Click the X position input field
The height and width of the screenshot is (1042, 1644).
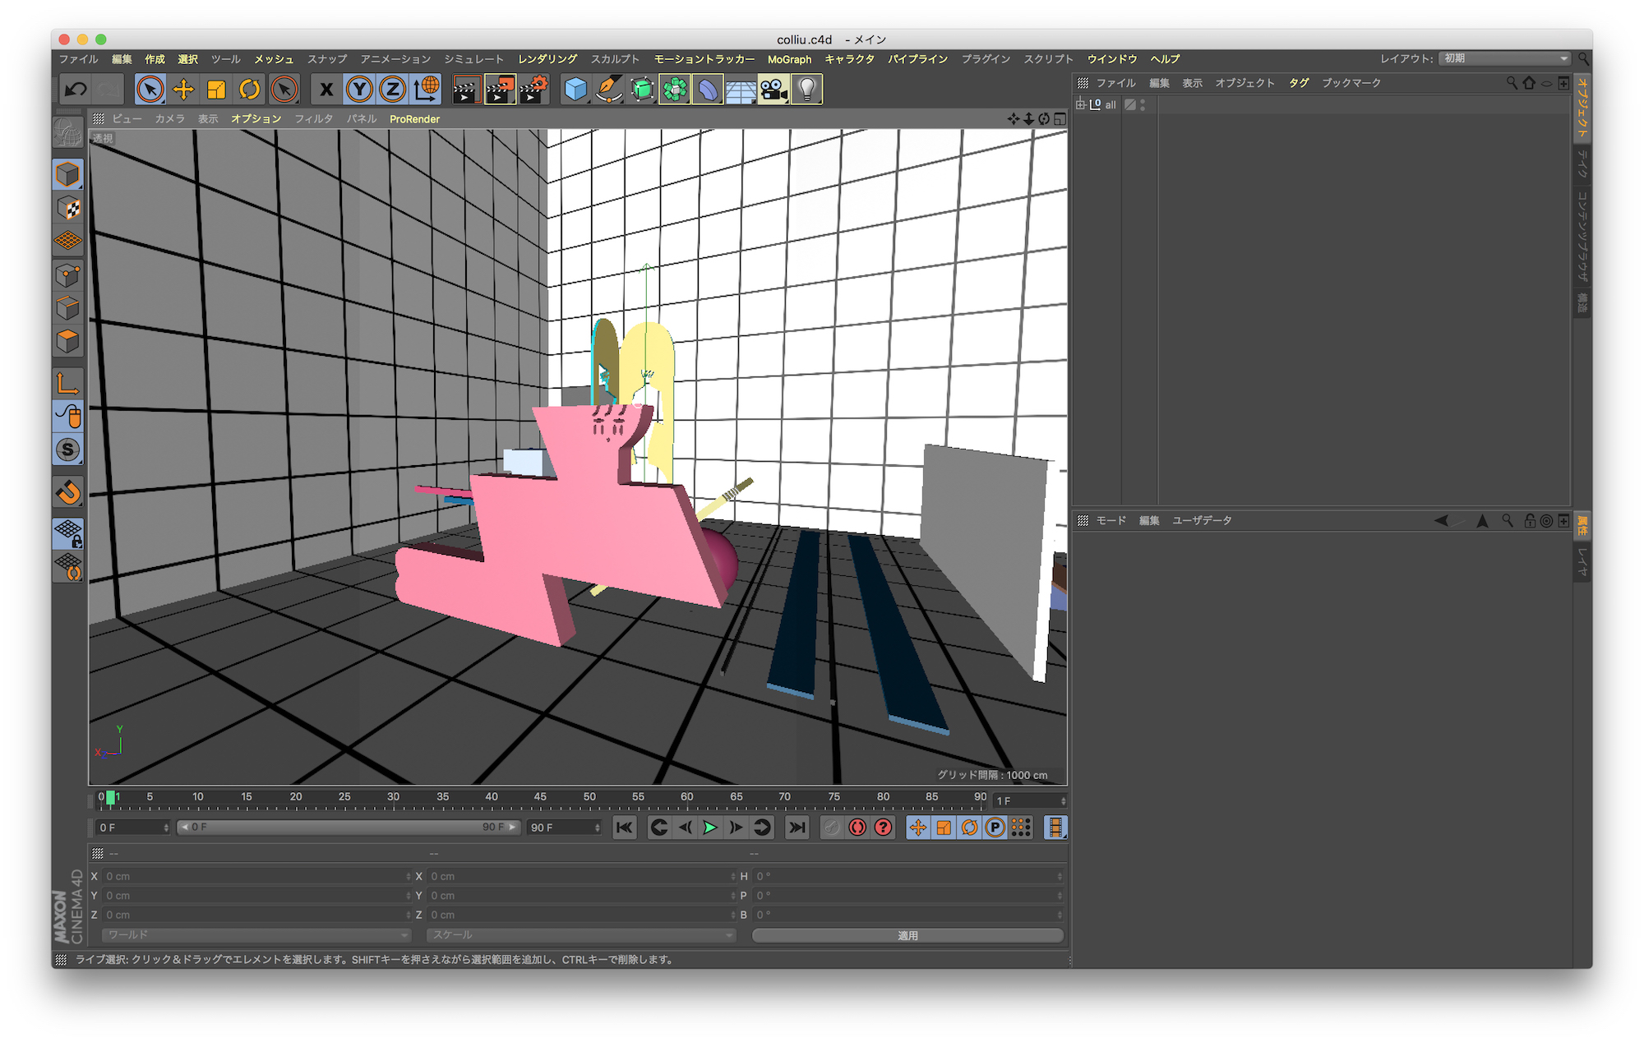point(255,876)
